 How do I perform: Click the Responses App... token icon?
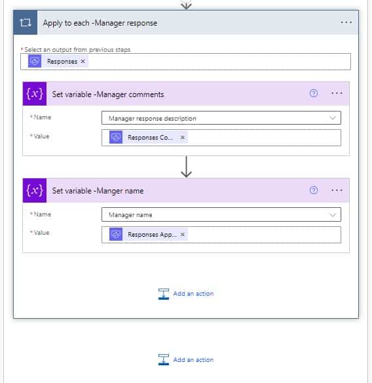(x=116, y=234)
